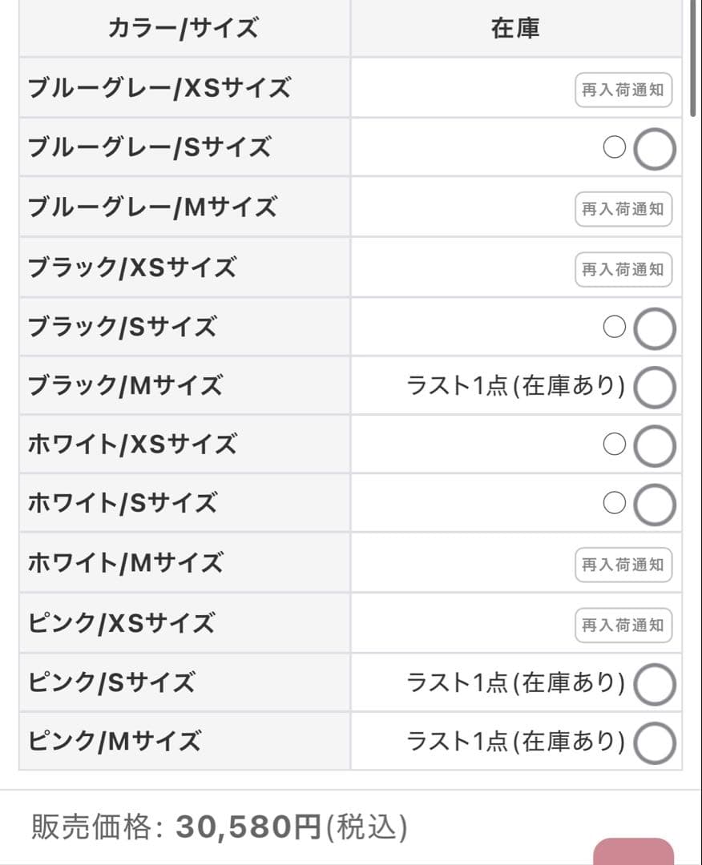
Task: Click 再入荷通知 for ブルーグレー/XSサイズ
Action: 623,90
